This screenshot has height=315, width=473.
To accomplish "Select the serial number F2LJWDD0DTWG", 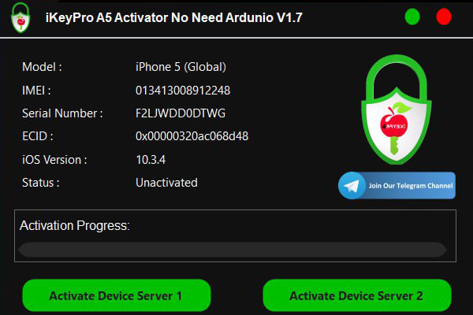I will [x=181, y=113].
